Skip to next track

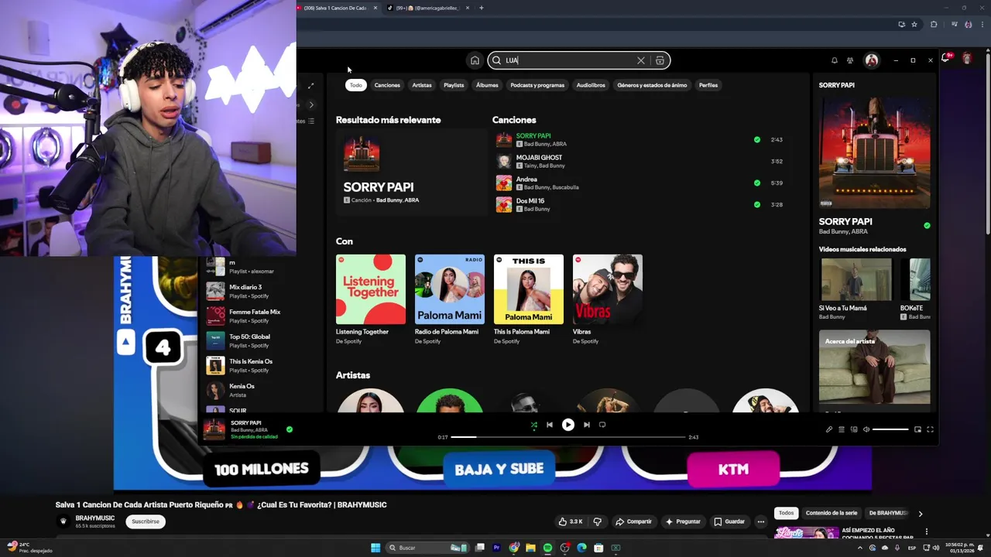(x=586, y=425)
